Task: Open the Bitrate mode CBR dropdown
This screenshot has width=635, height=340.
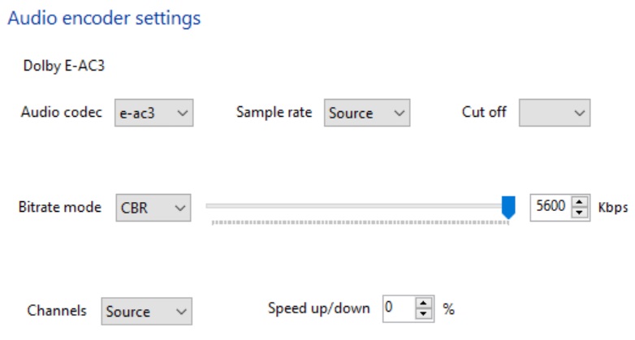Action: [x=153, y=208]
